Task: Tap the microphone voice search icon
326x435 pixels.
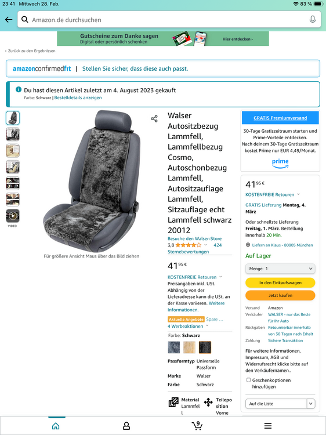Action: coord(313,19)
